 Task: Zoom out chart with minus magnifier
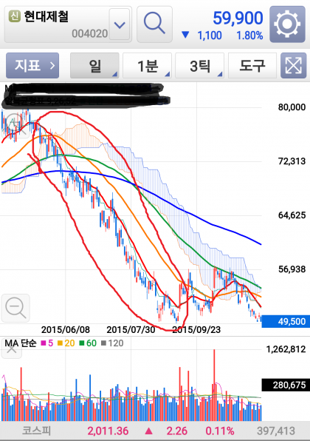click(15, 308)
